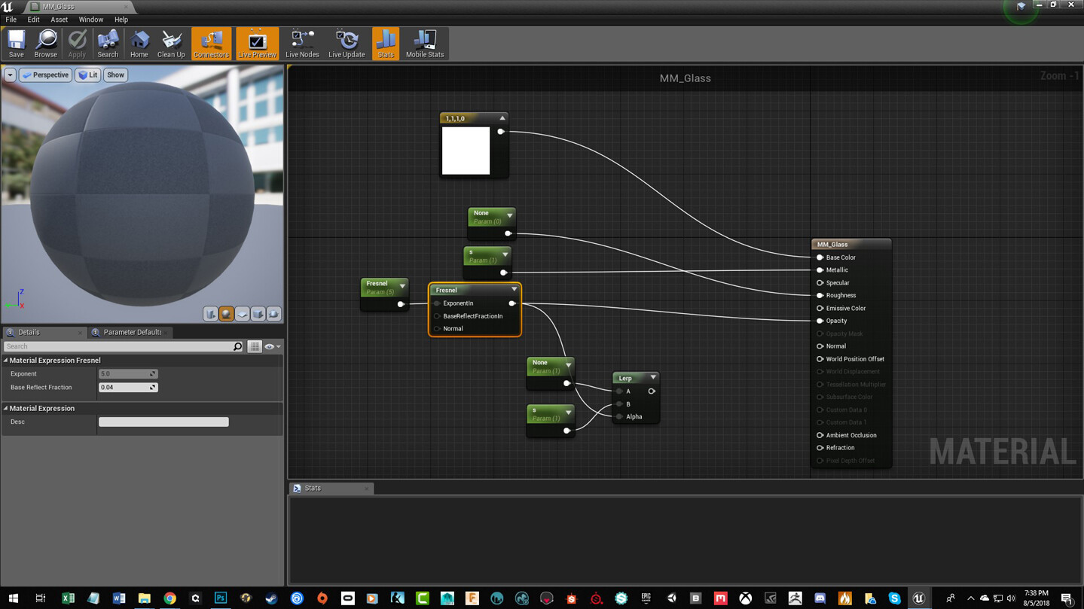Collapse the Material Expression section
This screenshot has height=609, width=1084.
6,408
